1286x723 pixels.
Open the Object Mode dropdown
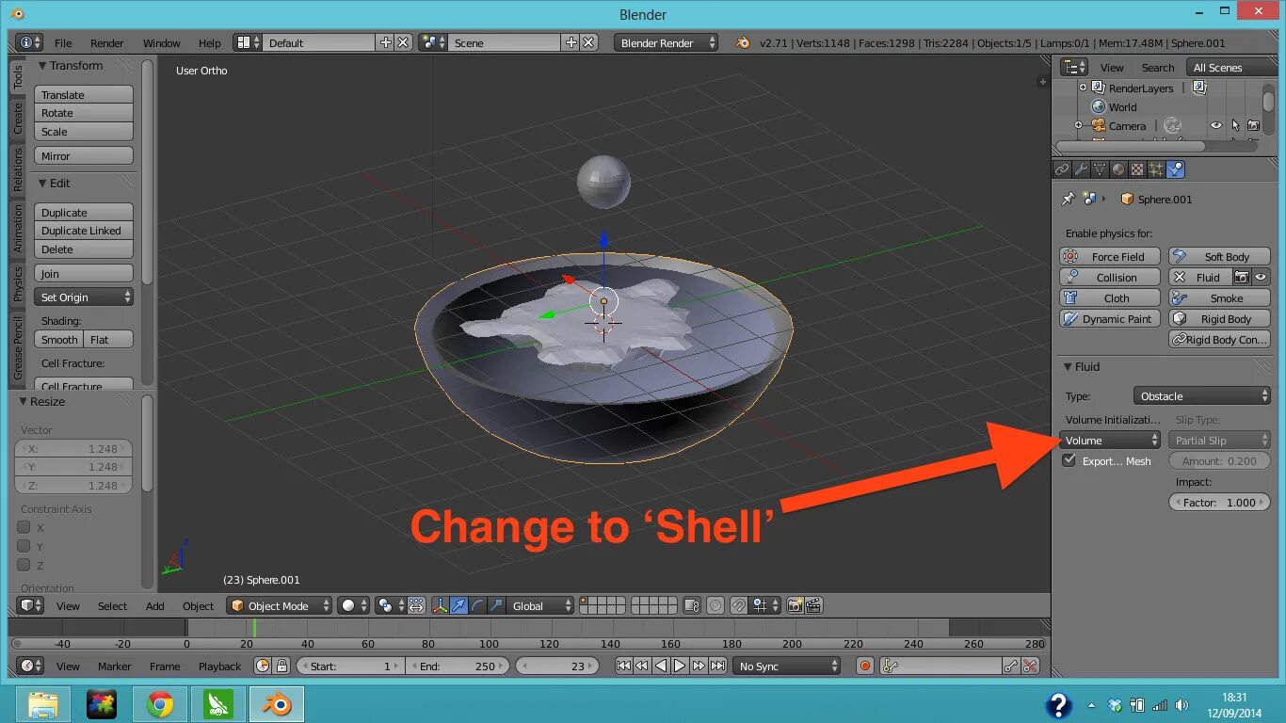pos(280,605)
